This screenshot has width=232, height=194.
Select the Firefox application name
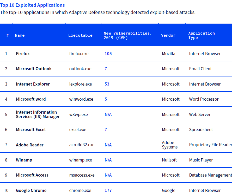pos(23,54)
